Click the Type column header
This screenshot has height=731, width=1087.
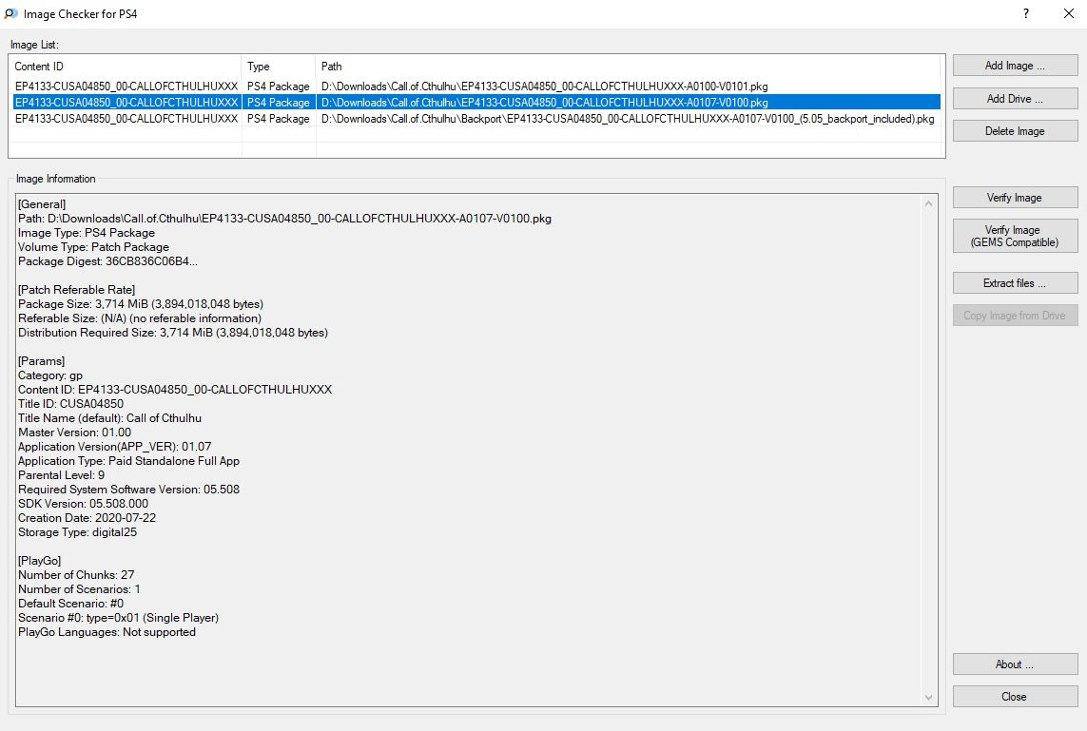[279, 67]
